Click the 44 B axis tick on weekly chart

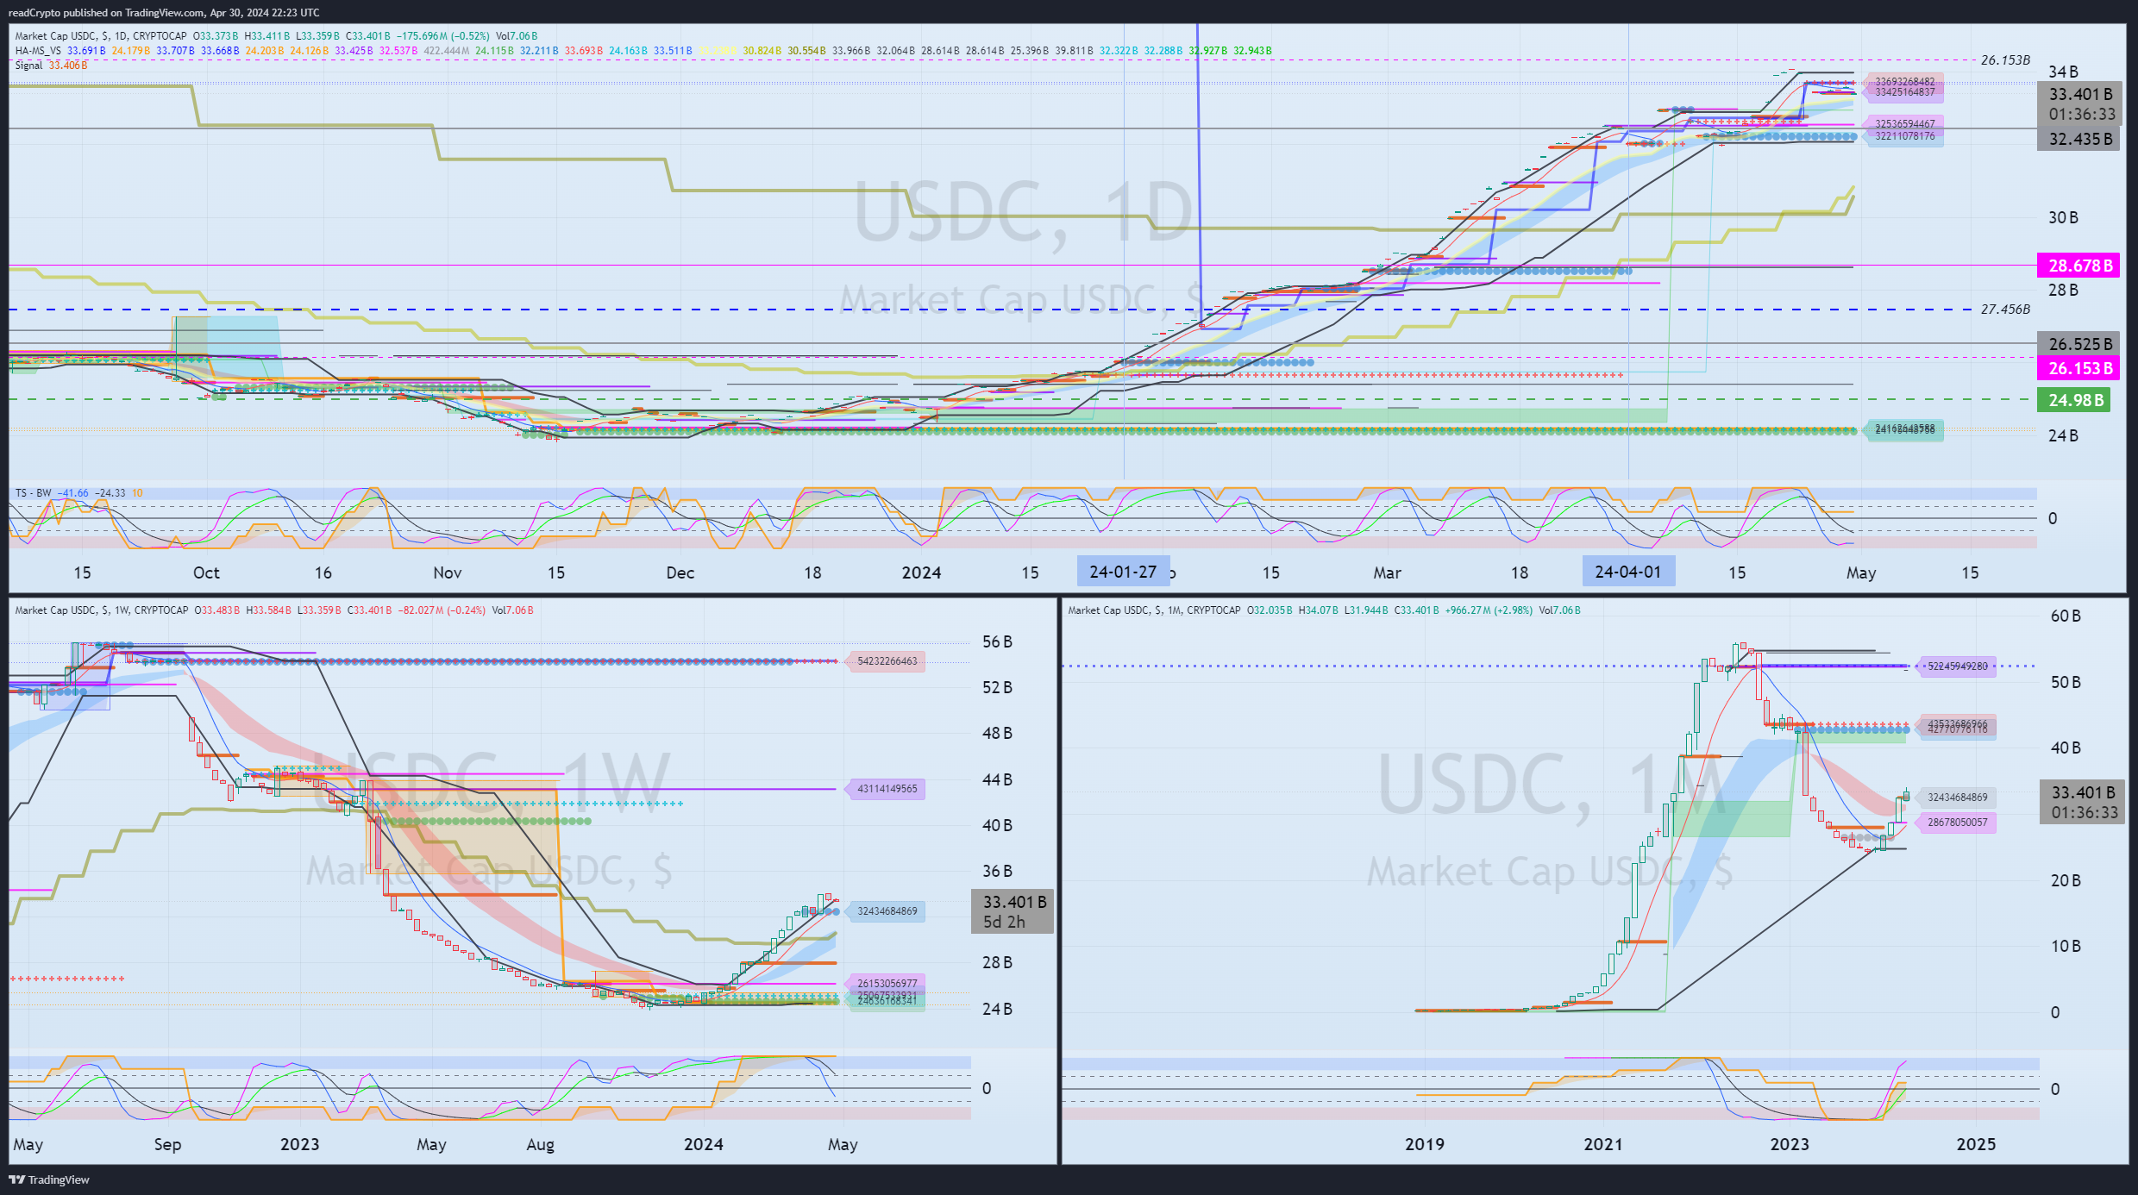(997, 779)
